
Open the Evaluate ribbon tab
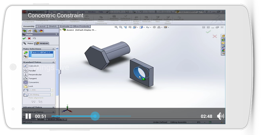[x=65, y=26]
